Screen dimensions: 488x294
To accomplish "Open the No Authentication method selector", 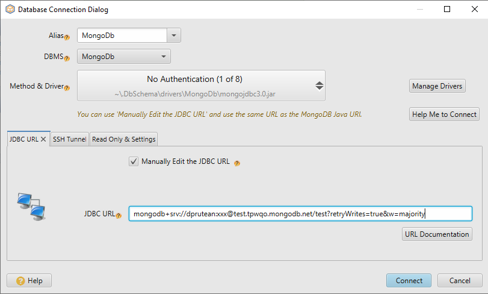I will tap(201, 86).
